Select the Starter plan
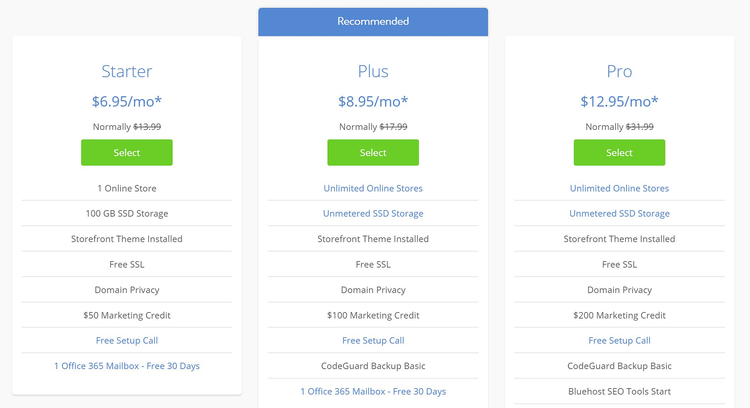 (127, 152)
